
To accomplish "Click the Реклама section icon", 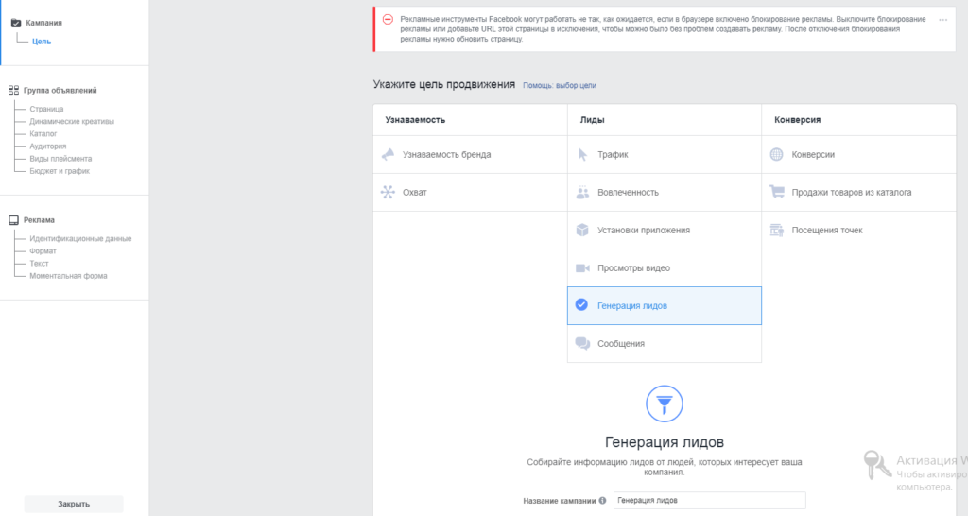I will pyautogui.click(x=13, y=220).
